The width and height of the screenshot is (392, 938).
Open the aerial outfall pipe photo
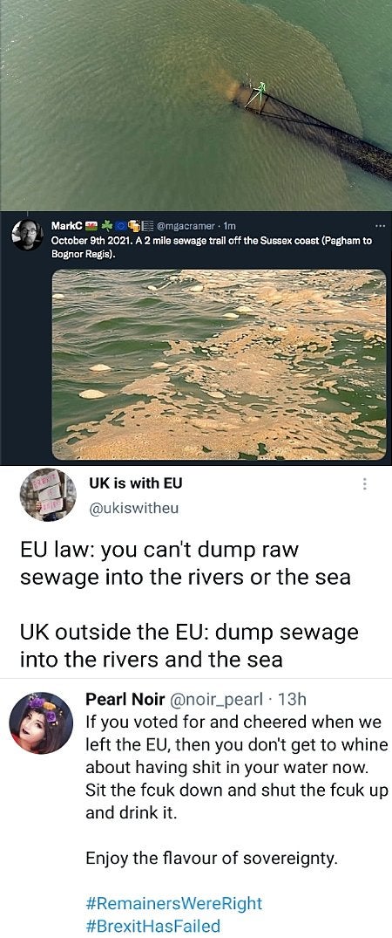point(196,105)
